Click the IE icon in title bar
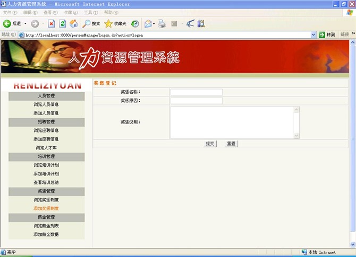356x257 pixels. [3, 4]
